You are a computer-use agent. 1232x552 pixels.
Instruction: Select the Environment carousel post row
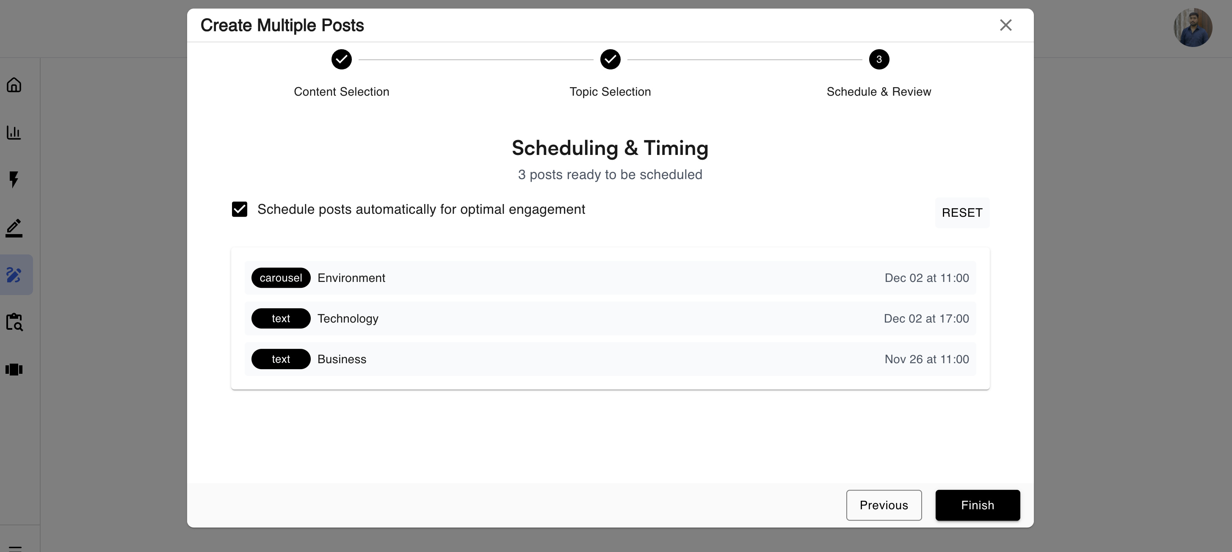click(610, 278)
